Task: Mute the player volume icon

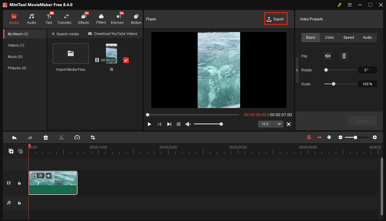Action: (188, 124)
